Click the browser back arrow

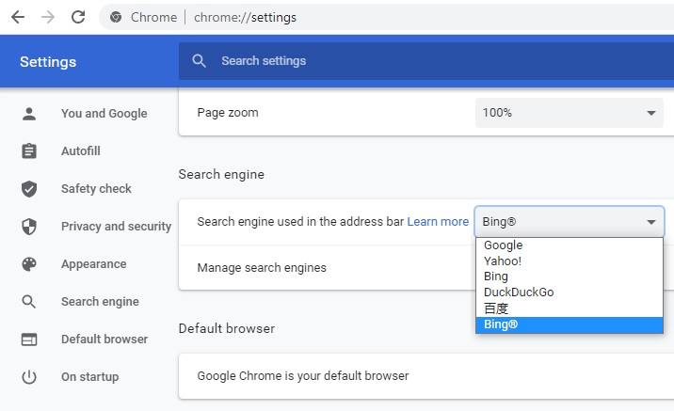pos(18,17)
